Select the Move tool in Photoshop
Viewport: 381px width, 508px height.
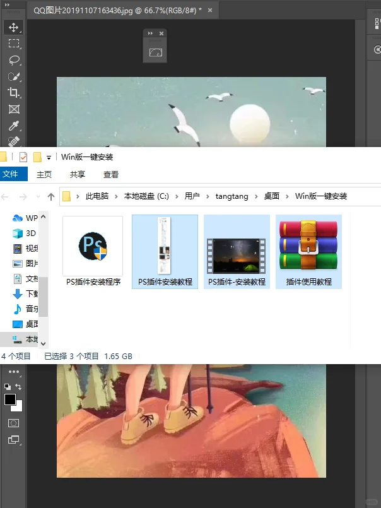[x=14, y=27]
